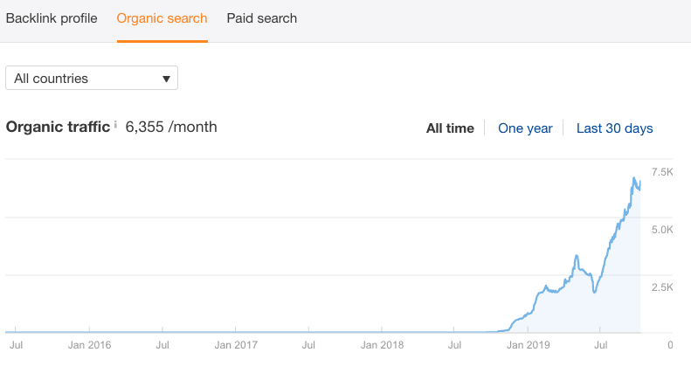Switch chart to One year
Screen dimensions: 691x373
(525, 128)
